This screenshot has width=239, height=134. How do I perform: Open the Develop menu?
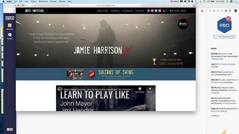click(x=53, y=1)
